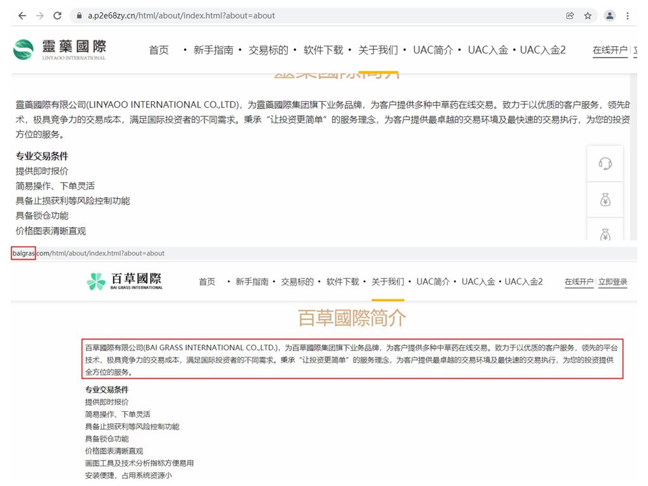Bookmark this page with the star icon
The height and width of the screenshot is (486, 648).
[588, 16]
